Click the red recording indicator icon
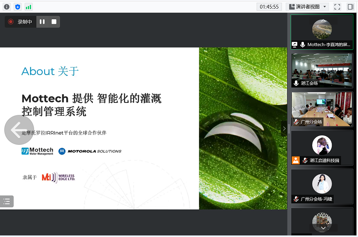Viewport: 358px width, 237px height. click(x=11, y=22)
